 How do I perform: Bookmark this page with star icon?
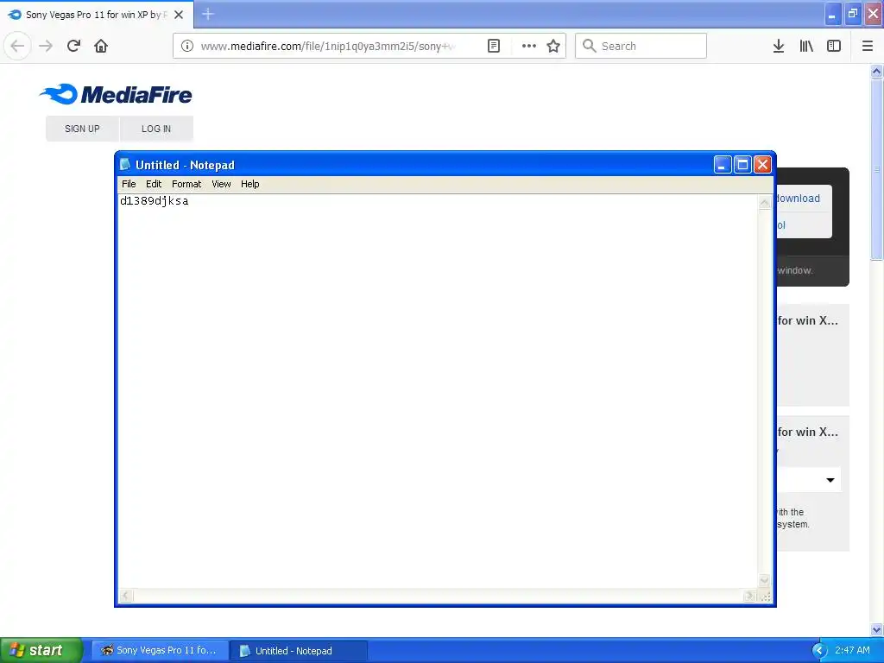pos(553,46)
